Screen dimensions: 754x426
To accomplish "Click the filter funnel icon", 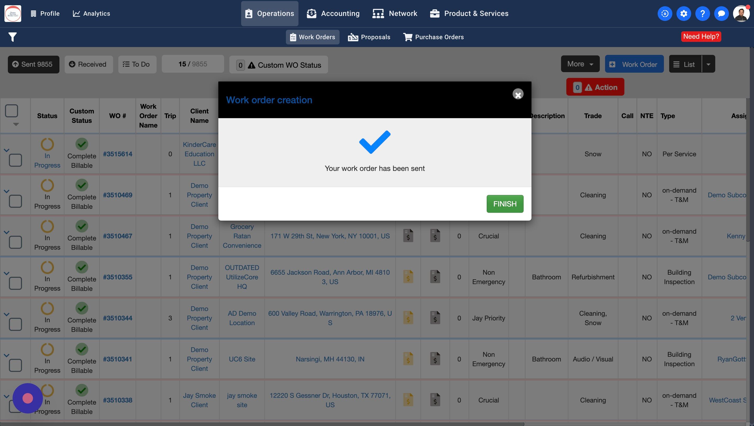I will coord(13,37).
